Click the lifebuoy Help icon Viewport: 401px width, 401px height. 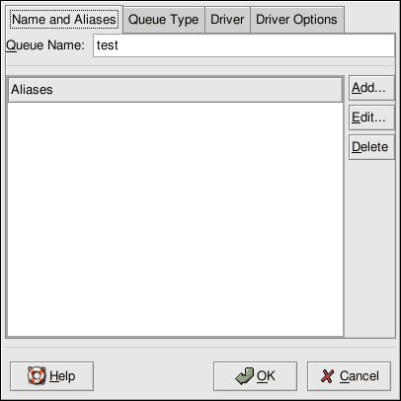(37, 375)
